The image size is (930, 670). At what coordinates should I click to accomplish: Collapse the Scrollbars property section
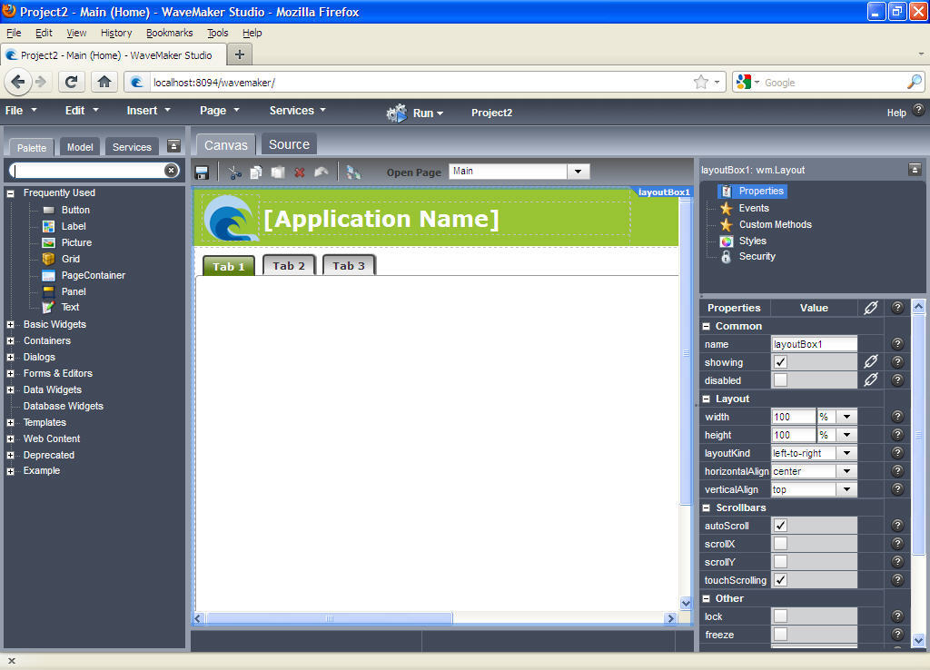pos(707,508)
